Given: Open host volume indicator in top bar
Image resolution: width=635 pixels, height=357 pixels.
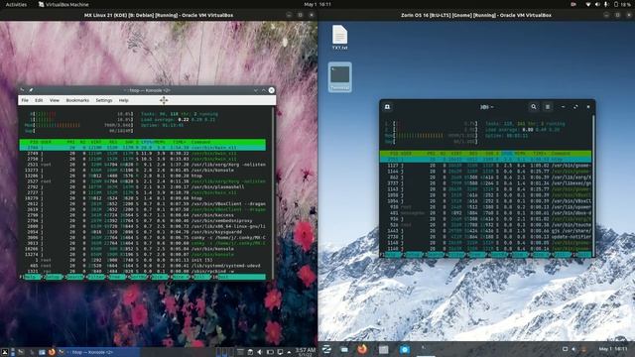Looking at the screenshot, I should (597, 4).
